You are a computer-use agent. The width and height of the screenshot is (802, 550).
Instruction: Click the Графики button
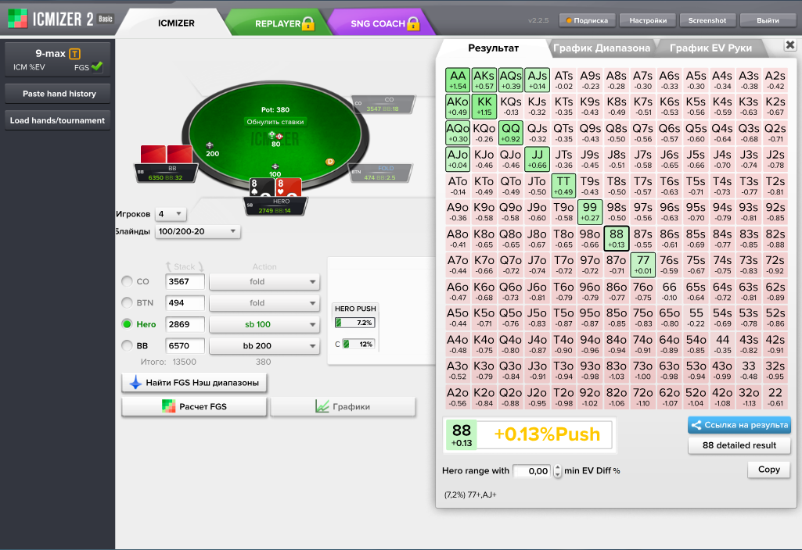point(343,406)
